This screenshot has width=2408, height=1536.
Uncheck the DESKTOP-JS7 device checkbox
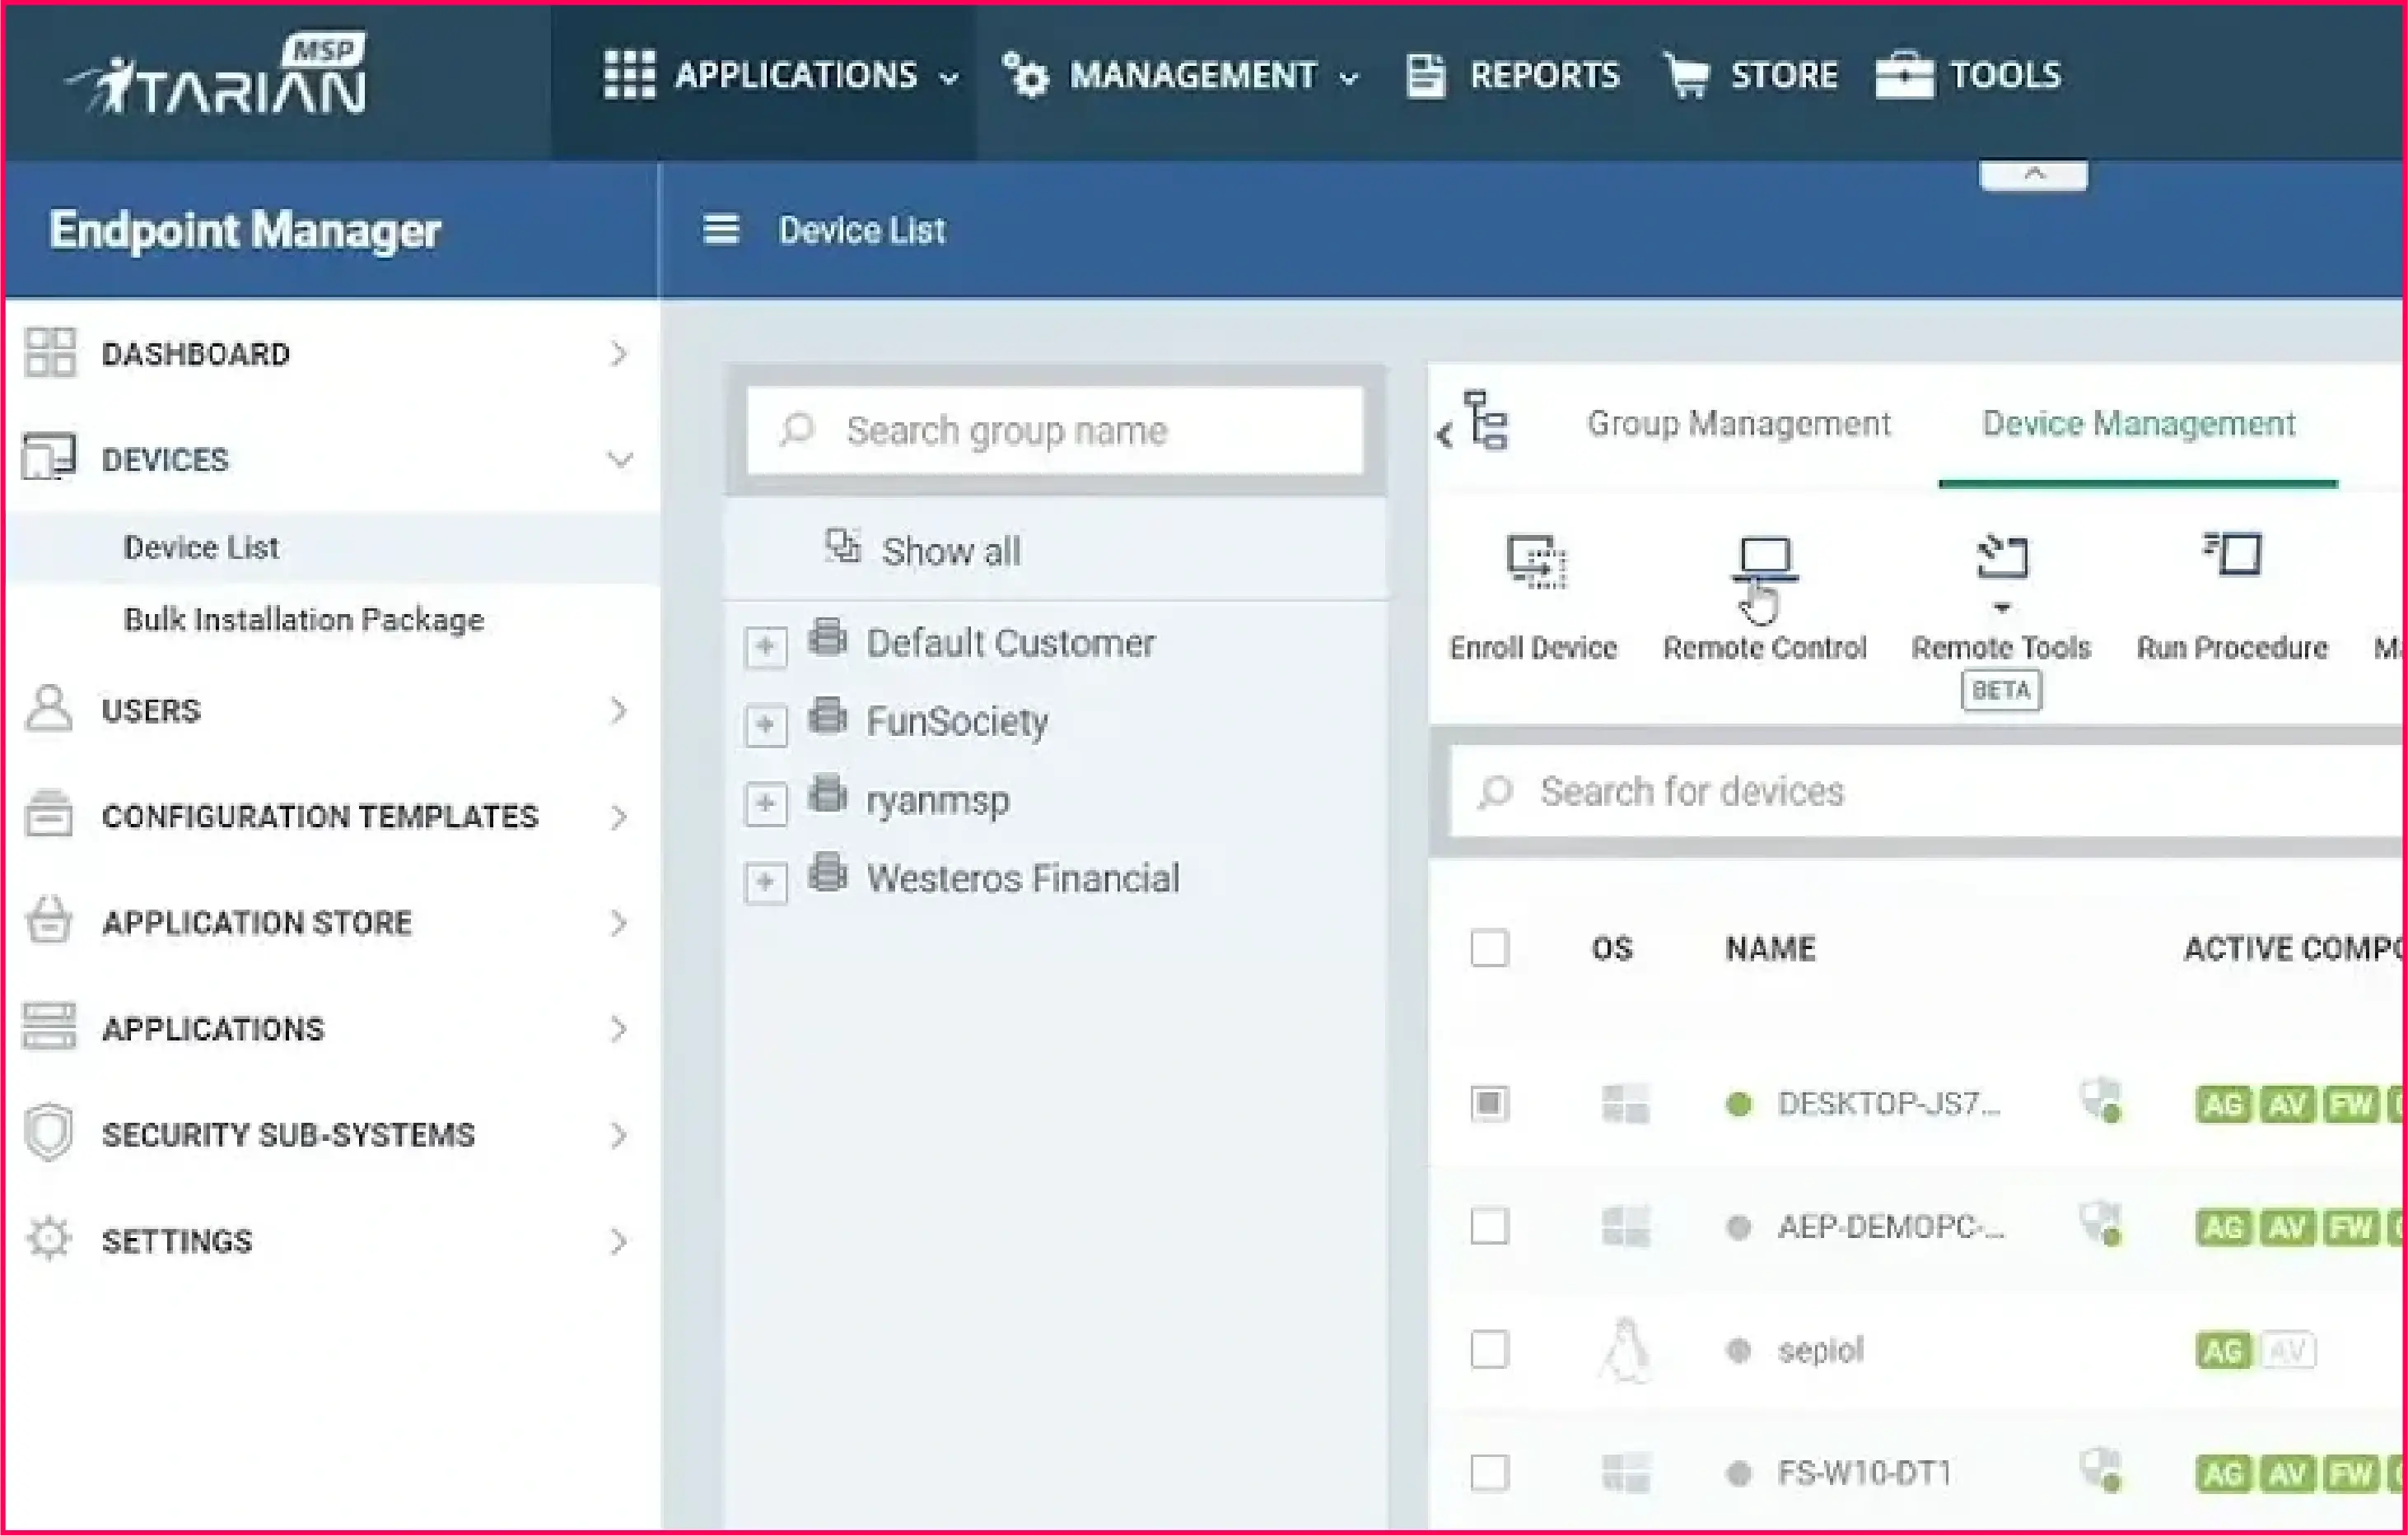(x=1489, y=1103)
